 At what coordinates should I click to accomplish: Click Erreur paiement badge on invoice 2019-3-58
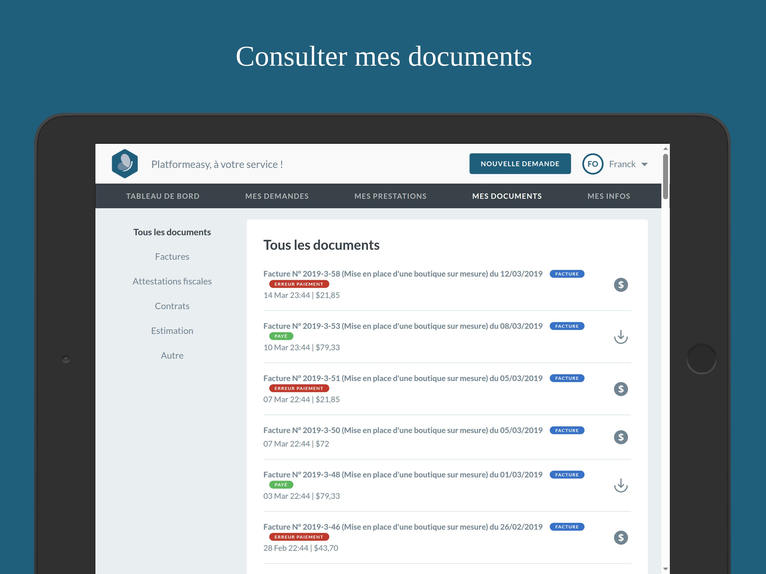tap(299, 284)
